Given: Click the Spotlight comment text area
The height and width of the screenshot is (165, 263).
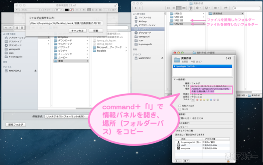Looking at the screenshot, I should click(203, 72).
